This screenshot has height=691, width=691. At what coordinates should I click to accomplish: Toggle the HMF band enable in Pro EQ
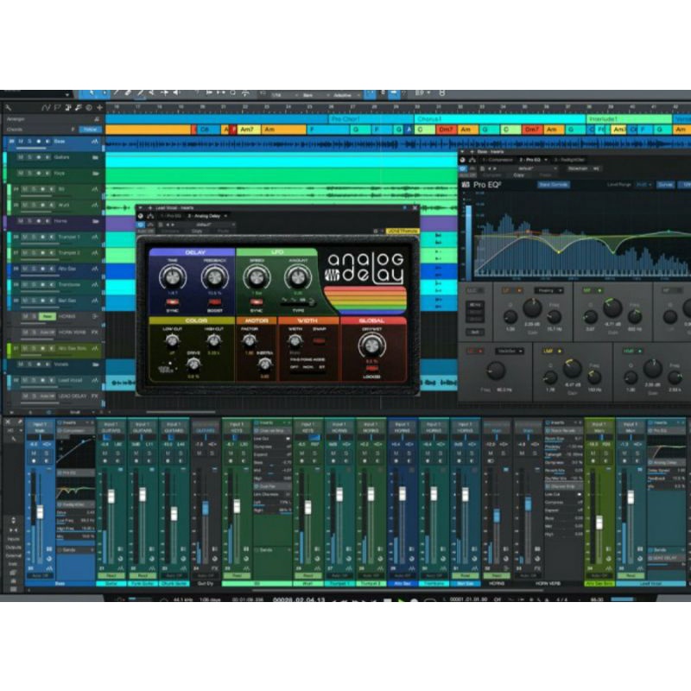(639, 352)
